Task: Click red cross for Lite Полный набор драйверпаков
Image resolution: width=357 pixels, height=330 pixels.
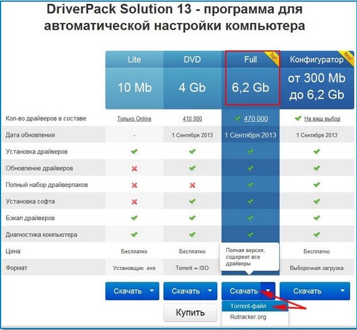Action: point(134,185)
